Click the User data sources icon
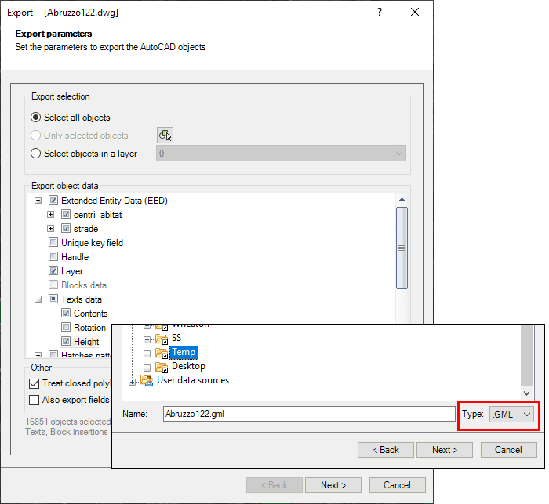The image size is (549, 504). click(x=147, y=381)
